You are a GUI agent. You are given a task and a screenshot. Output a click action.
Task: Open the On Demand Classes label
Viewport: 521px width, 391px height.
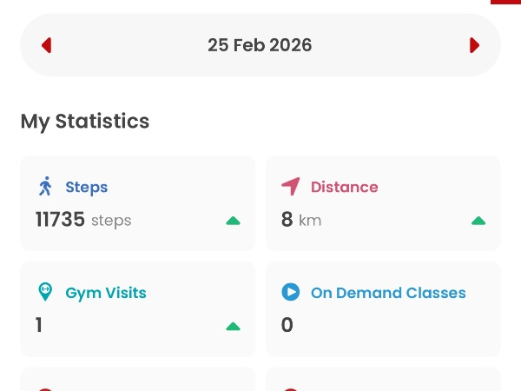tap(388, 293)
